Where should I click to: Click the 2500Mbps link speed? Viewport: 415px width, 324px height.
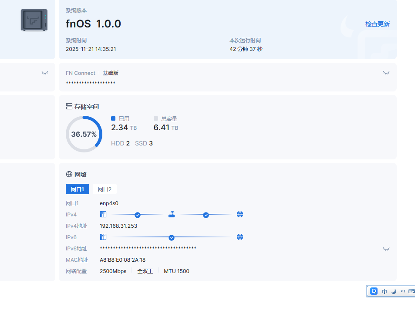pos(113,271)
